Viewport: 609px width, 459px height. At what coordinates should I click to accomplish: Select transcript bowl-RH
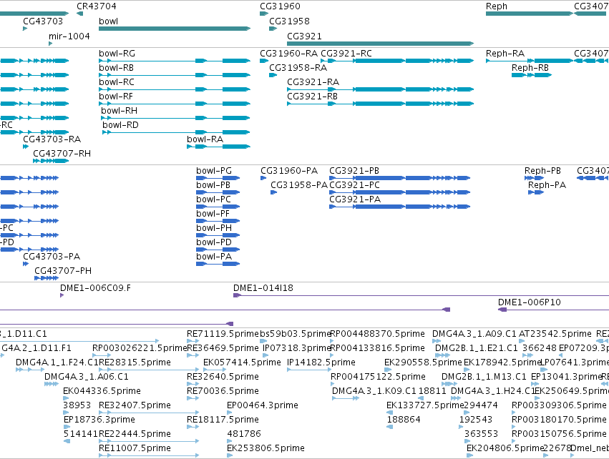pyautogui.click(x=175, y=118)
